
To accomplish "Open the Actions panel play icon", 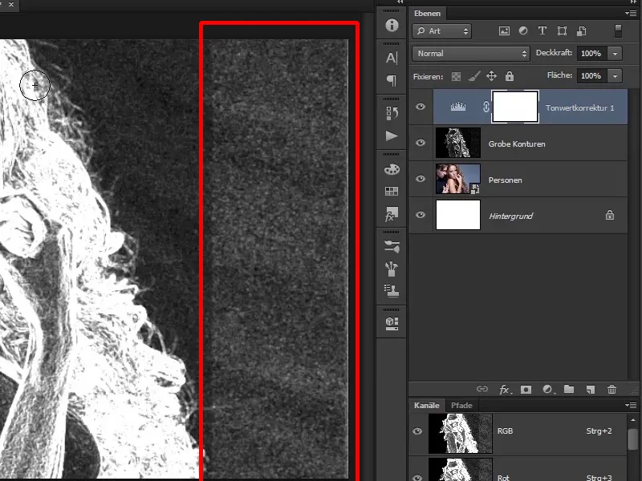I will (x=392, y=135).
